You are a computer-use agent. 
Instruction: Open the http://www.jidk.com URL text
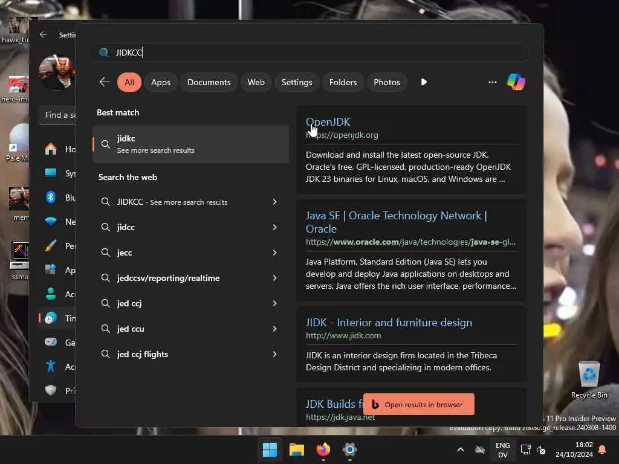[343, 335]
